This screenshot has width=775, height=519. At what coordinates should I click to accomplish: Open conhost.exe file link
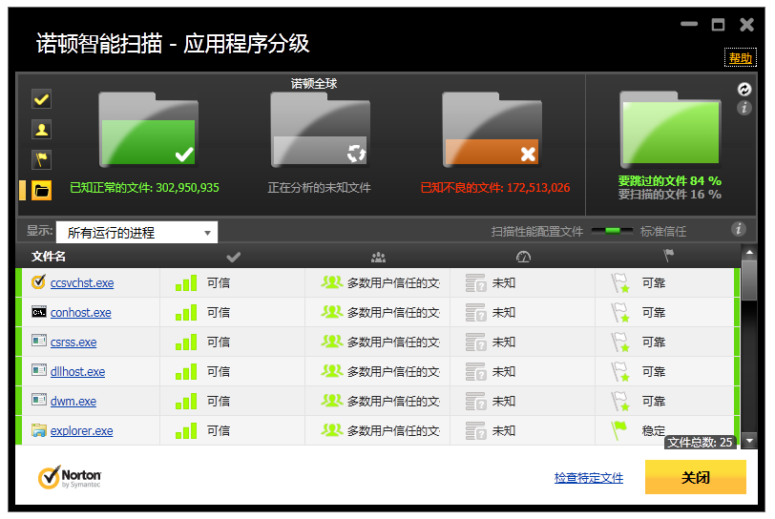click(80, 313)
